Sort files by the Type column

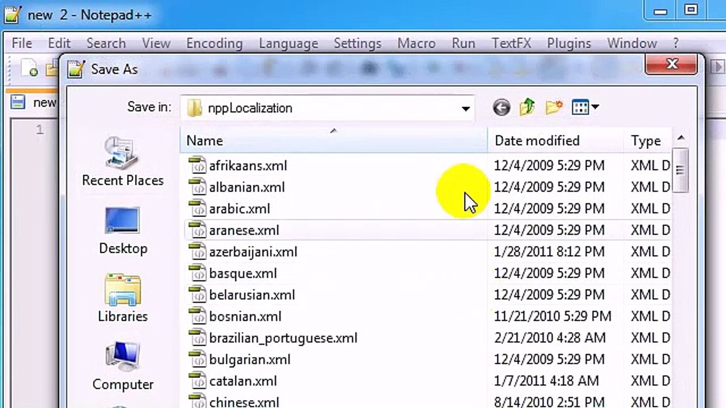click(x=648, y=141)
